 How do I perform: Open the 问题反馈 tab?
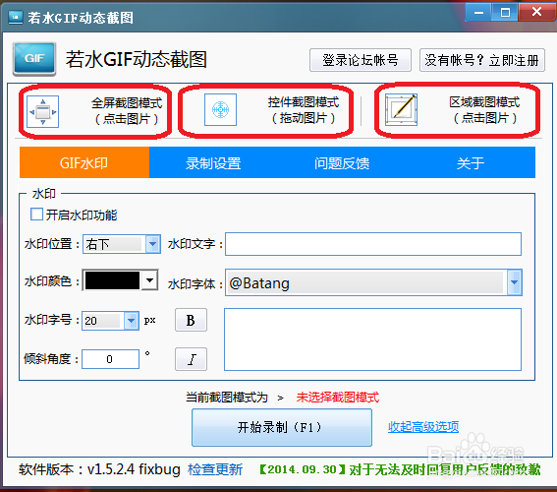click(x=342, y=163)
